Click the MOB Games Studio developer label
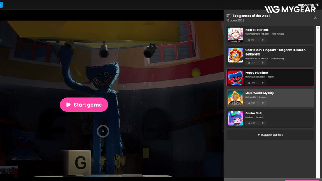 pyautogui.click(x=255, y=77)
